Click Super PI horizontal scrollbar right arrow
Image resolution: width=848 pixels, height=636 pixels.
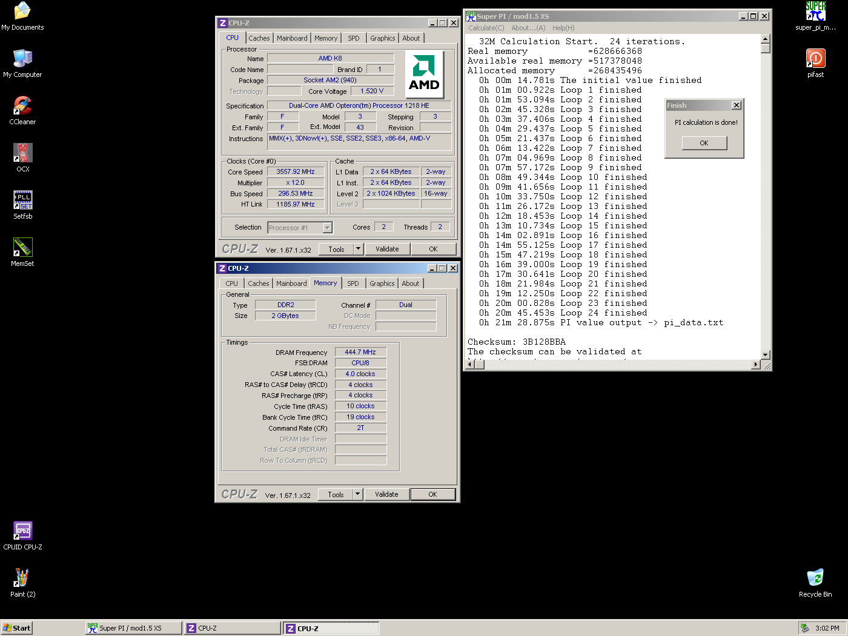(755, 365)
